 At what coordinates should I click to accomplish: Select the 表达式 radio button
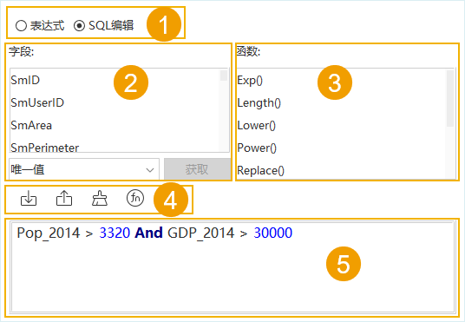click(x=21, y=25)
